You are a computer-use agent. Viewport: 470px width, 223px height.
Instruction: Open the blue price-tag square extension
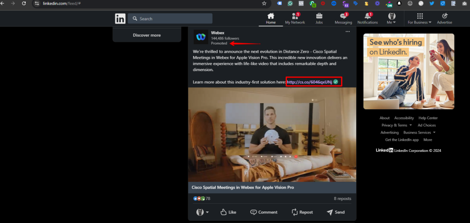click(442, 3)
